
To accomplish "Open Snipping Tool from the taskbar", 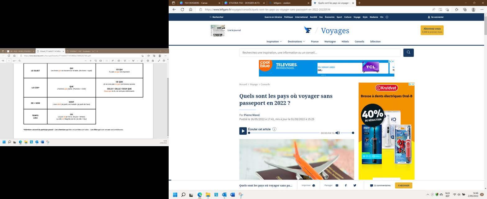I will pos(241,195).
